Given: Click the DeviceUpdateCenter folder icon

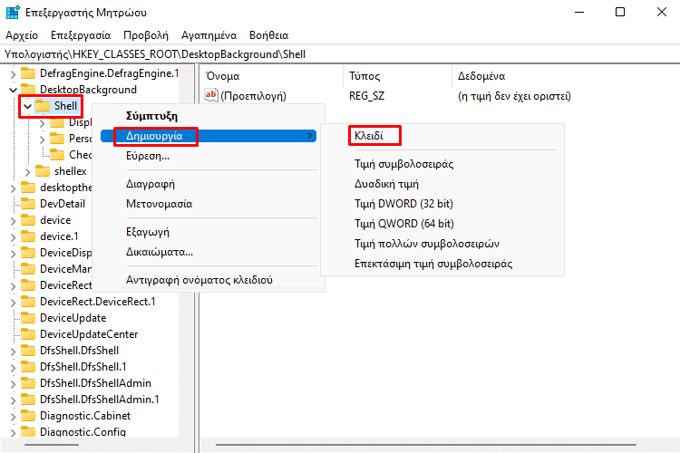Looking at the screenshot, I should point(28,334).
